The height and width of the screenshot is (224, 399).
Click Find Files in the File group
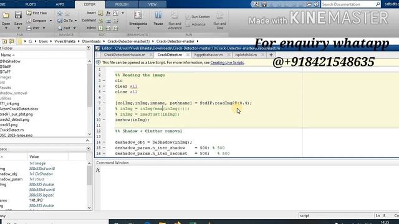37,13
